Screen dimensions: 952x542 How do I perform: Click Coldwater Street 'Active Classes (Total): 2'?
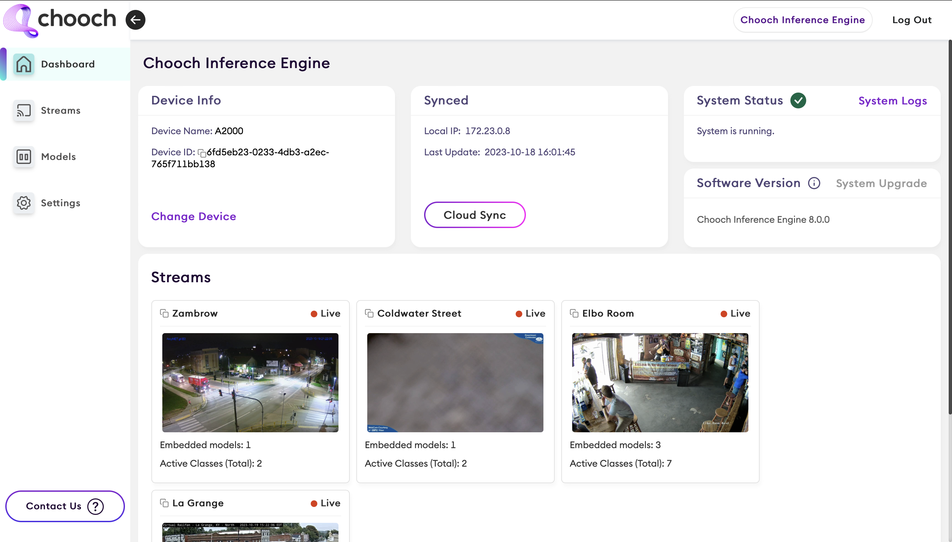pyautogui.click(x=416, y=463)
